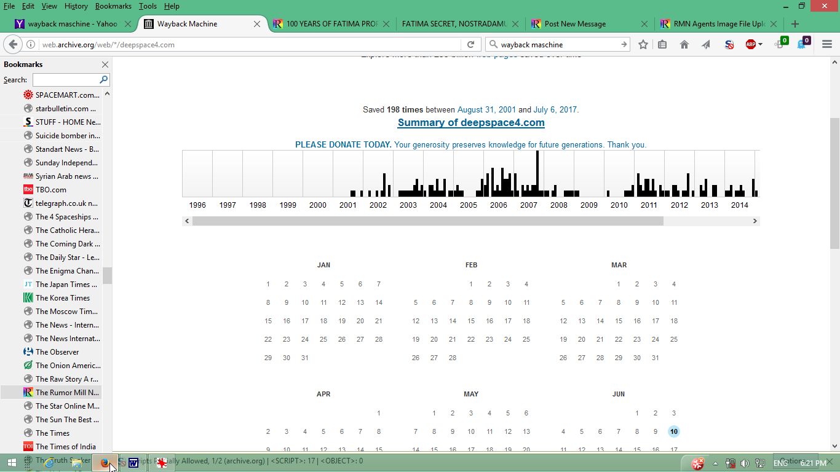Open the bookmarks list toolbar icon
This screenshot has height=472, width=840.
tap(662, 44)
